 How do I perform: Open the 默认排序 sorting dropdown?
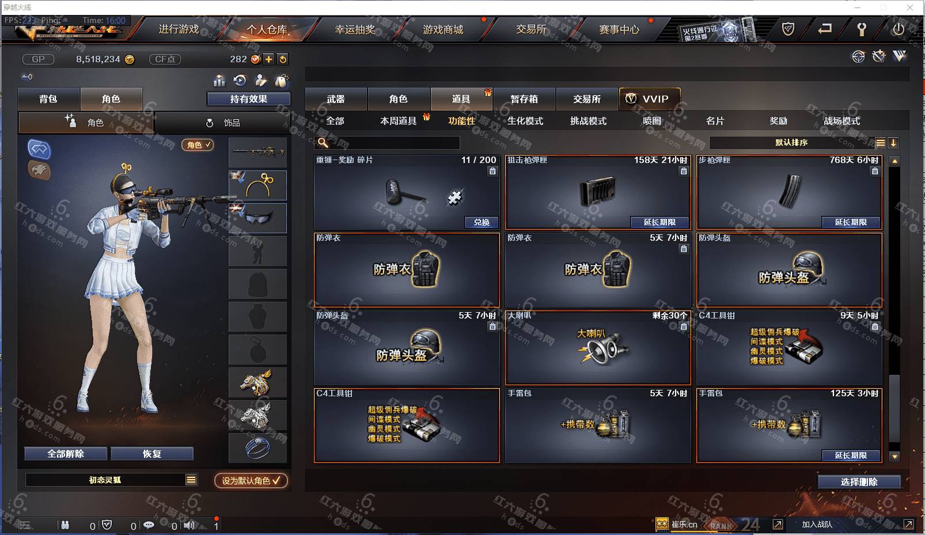pyautogui.click(x=792, y=143)
